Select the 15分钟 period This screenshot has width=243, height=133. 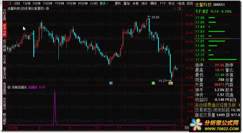(x=59, y=3)
